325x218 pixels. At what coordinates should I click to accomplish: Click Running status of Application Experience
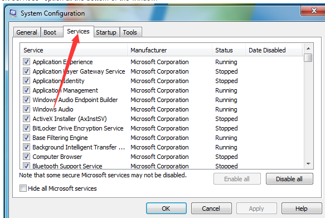click(x=226, y=62)
